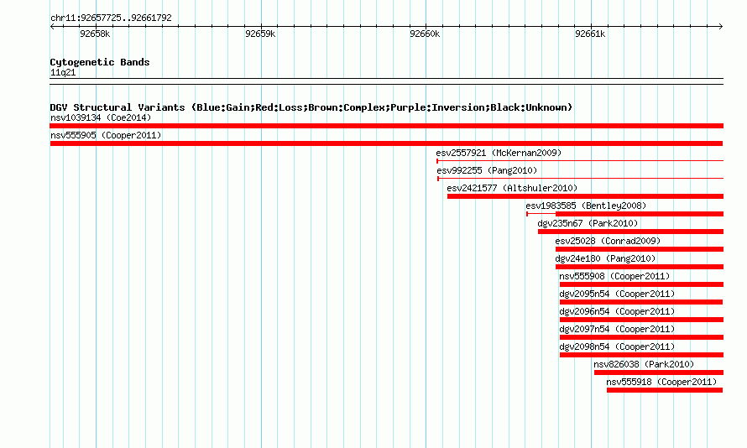Open esv2421577 (Altshuler2010) variant label

512,188
